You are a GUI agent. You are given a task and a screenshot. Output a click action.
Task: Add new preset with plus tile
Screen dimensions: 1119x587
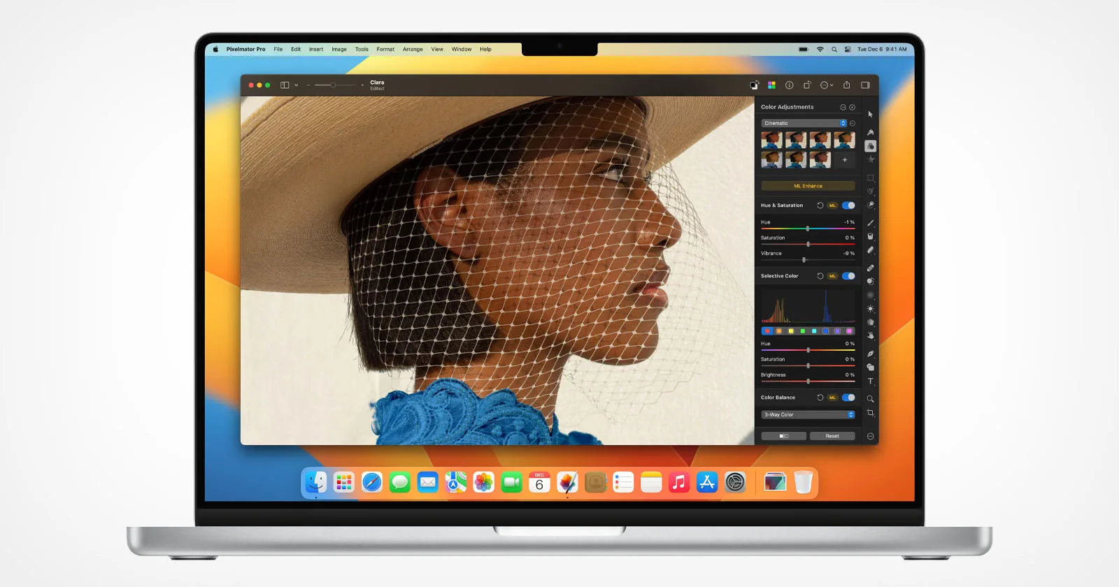(845, 160)
